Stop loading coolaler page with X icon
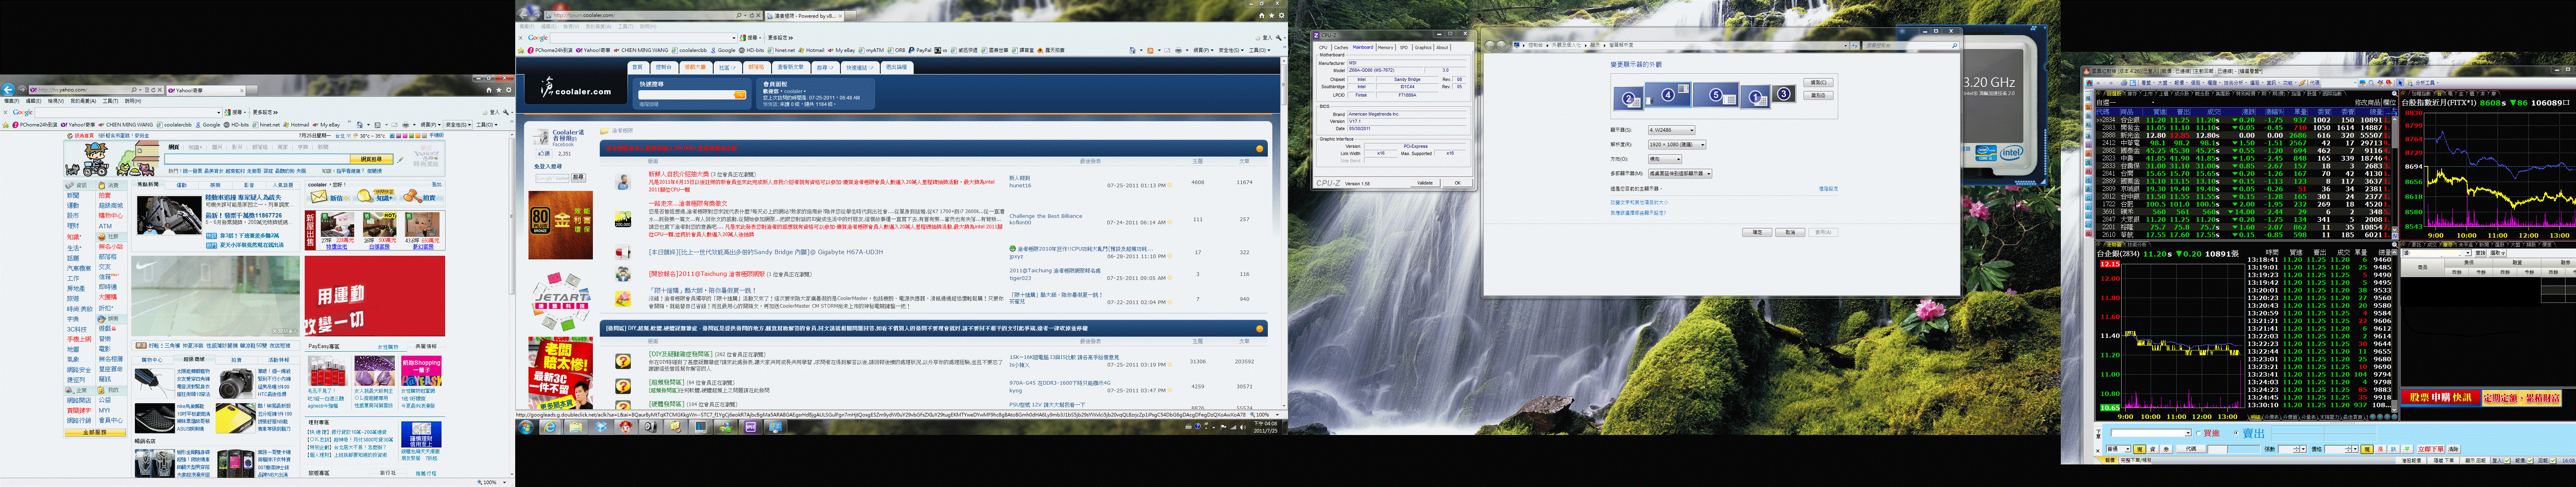 (x=758, y=15)
